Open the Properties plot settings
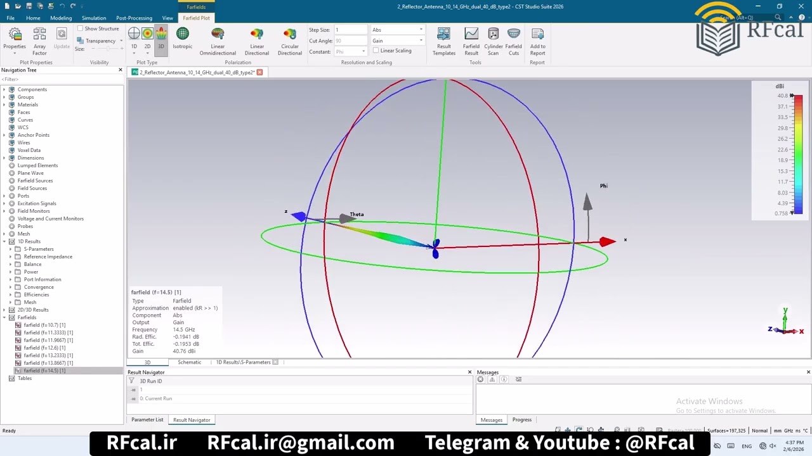This screenshot has height=456, width=812. click(15, 41)
